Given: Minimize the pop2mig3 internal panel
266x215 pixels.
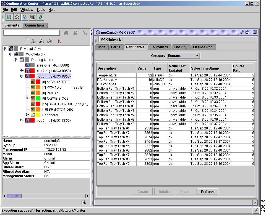Looking at the screenshot, I should pyautogui.click(x=242, y=32).
